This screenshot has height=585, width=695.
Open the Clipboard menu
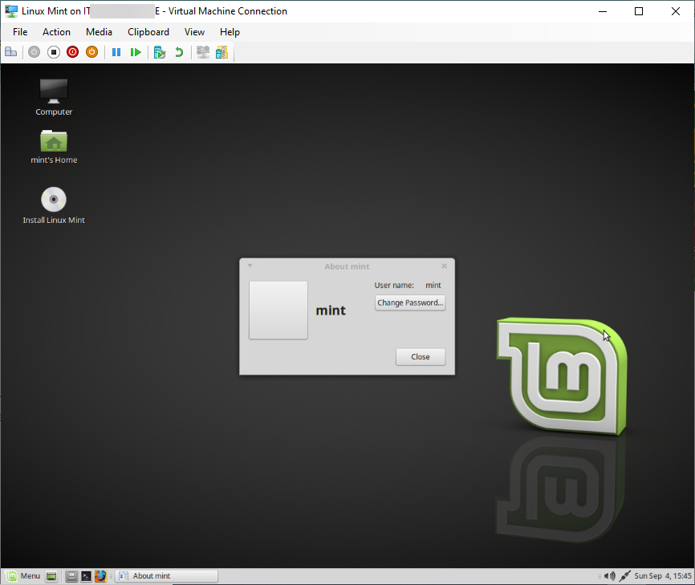click(x=148, y=32)
